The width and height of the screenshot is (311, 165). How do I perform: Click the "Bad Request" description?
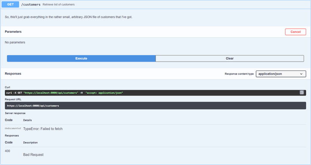(x=33, y=155)
